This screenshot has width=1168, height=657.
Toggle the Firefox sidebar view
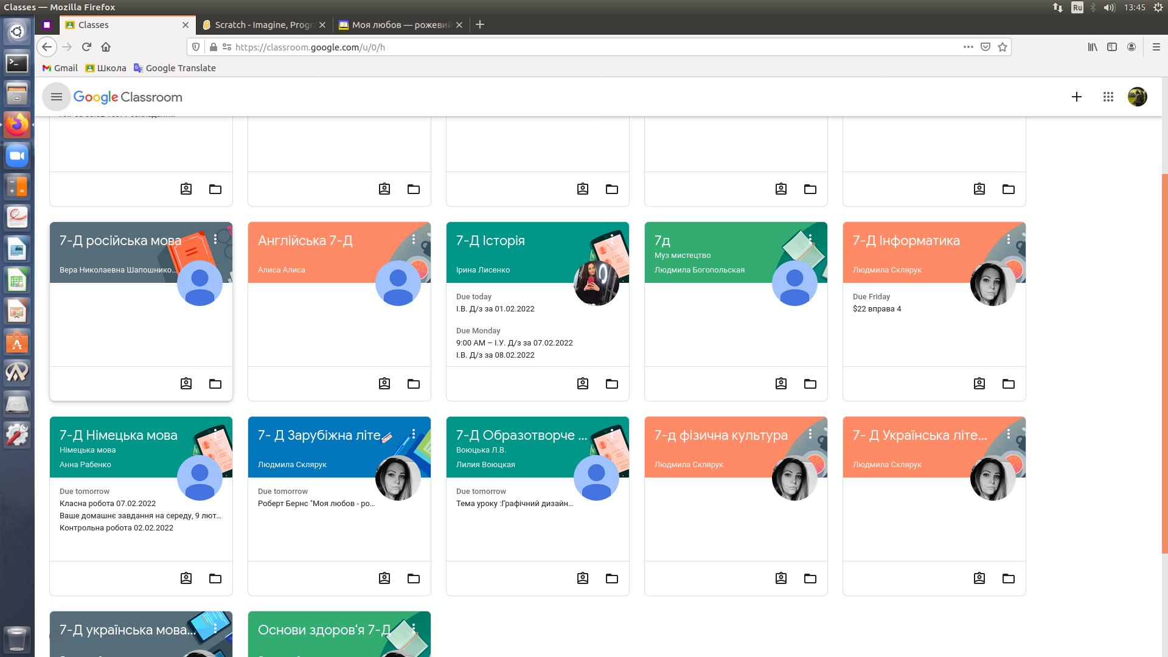(x=1111, y=47)
